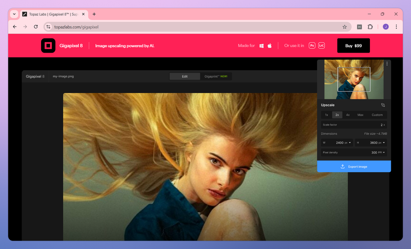Viewport: 411px width, 249px height.
Task: Click the Scale factor input field
Action: coord(354,125)
